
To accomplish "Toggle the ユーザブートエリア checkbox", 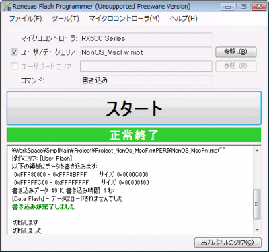I will [14, 66].
